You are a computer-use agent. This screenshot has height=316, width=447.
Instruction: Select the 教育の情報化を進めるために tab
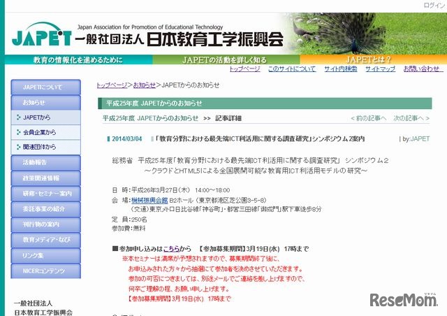[78, 59]
